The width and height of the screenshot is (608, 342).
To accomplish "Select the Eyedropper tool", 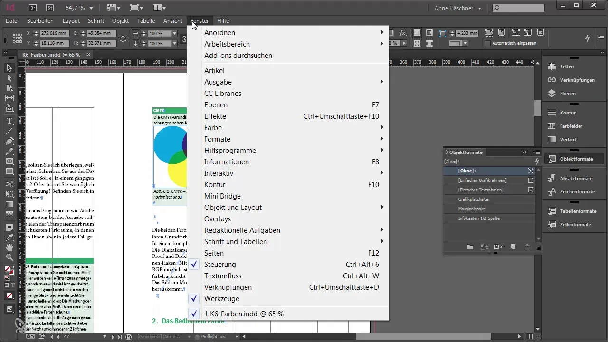I will 9,237.
